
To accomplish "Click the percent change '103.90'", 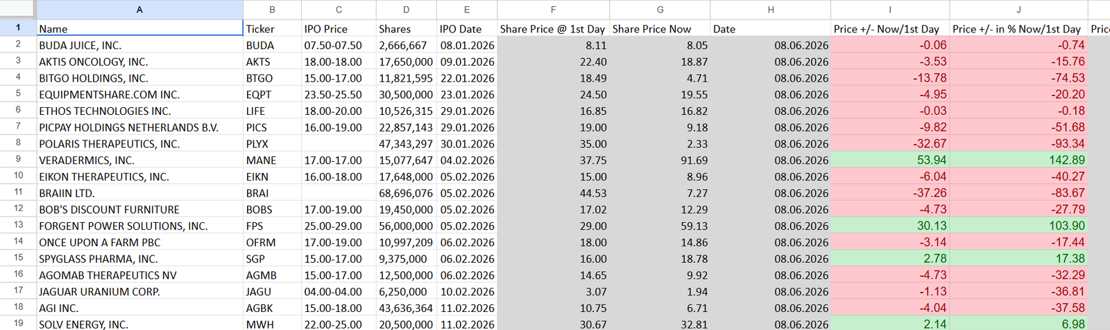I will tap(1018, 226).
